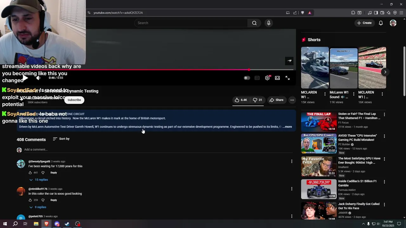
Task: Open File Explorer from the taskbar
Action: (36, 224)
